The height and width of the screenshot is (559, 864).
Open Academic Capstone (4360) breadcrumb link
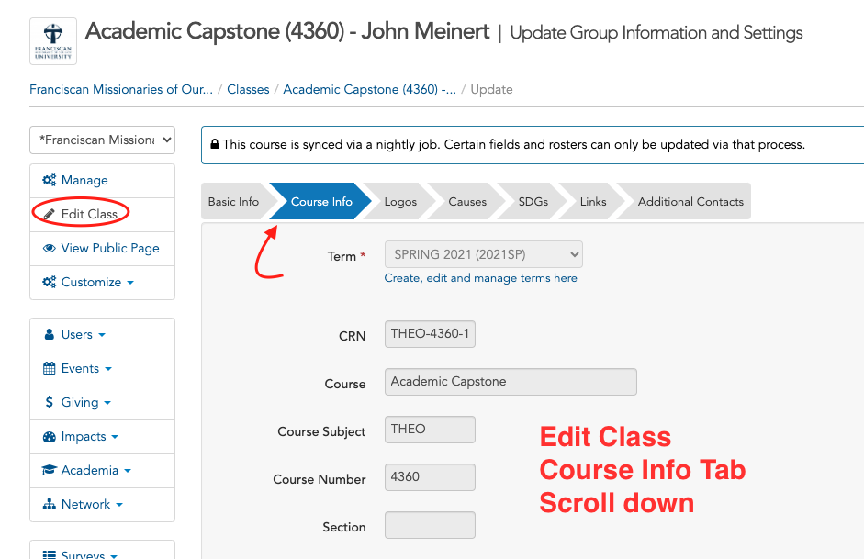click(x=369, y=89)
